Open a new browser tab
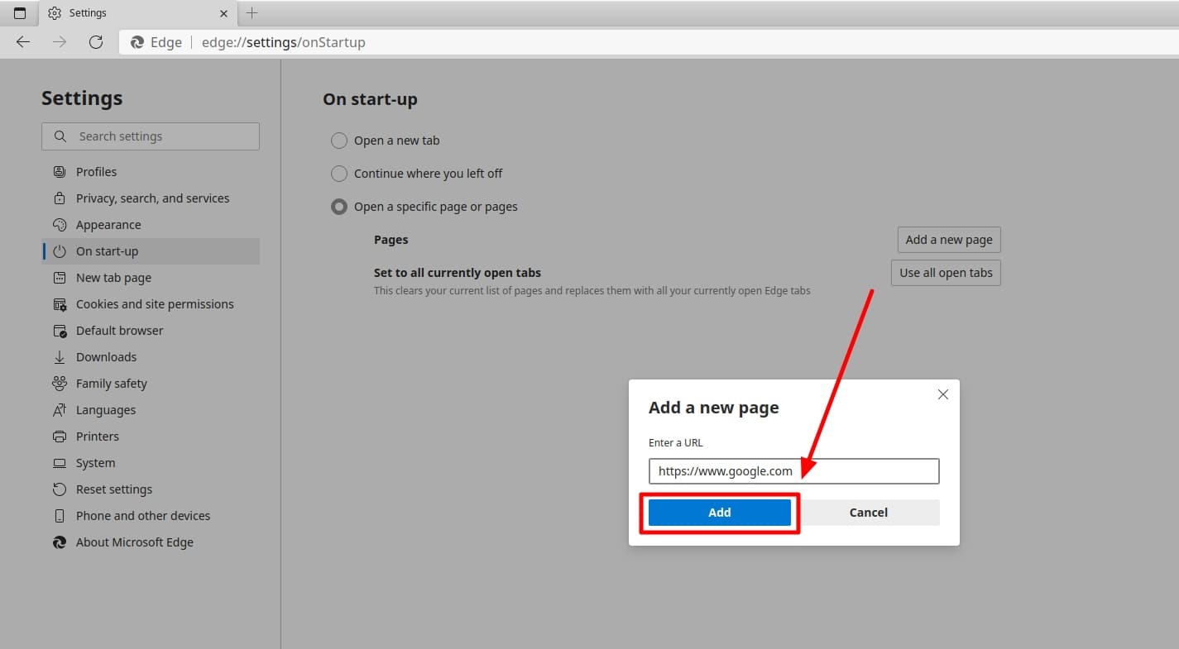Viewport: 1179px width, 649px height. click(252, 12)
